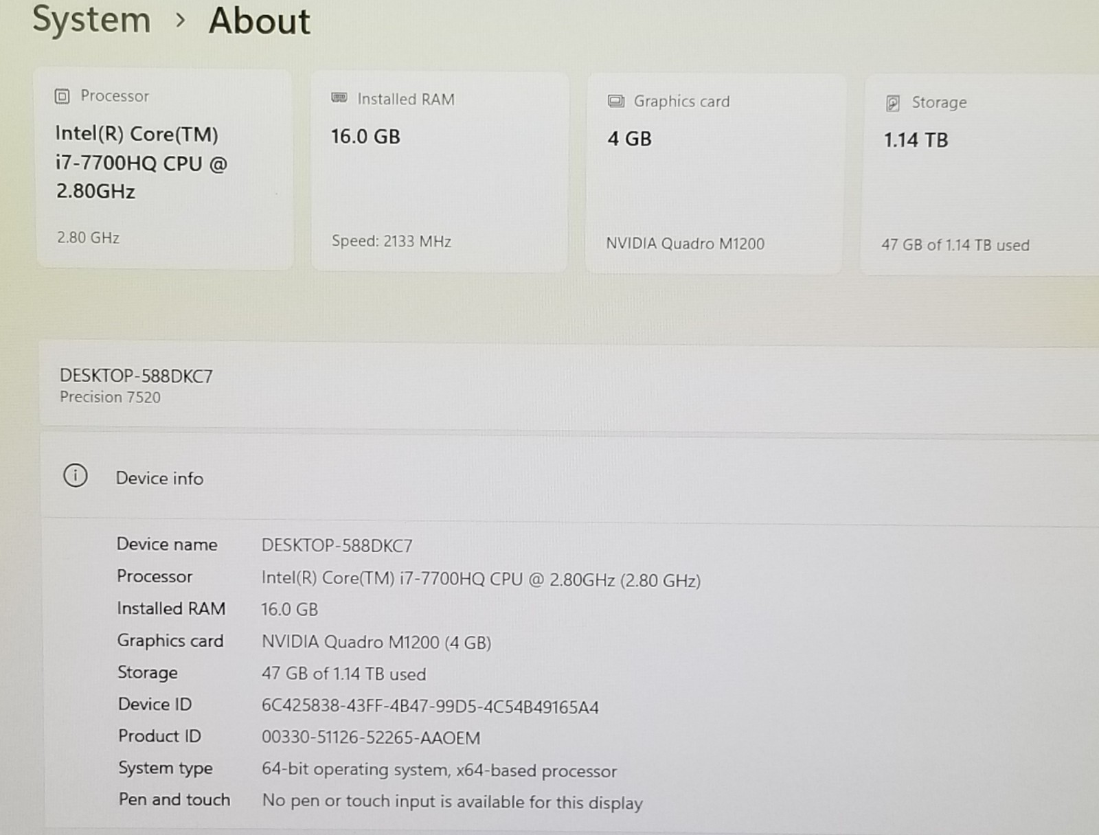Click 1.14 TB heading in storage tile
The width and height of the screenshot is (1099, 835).
pyautogui.click(x=916, y=140)
